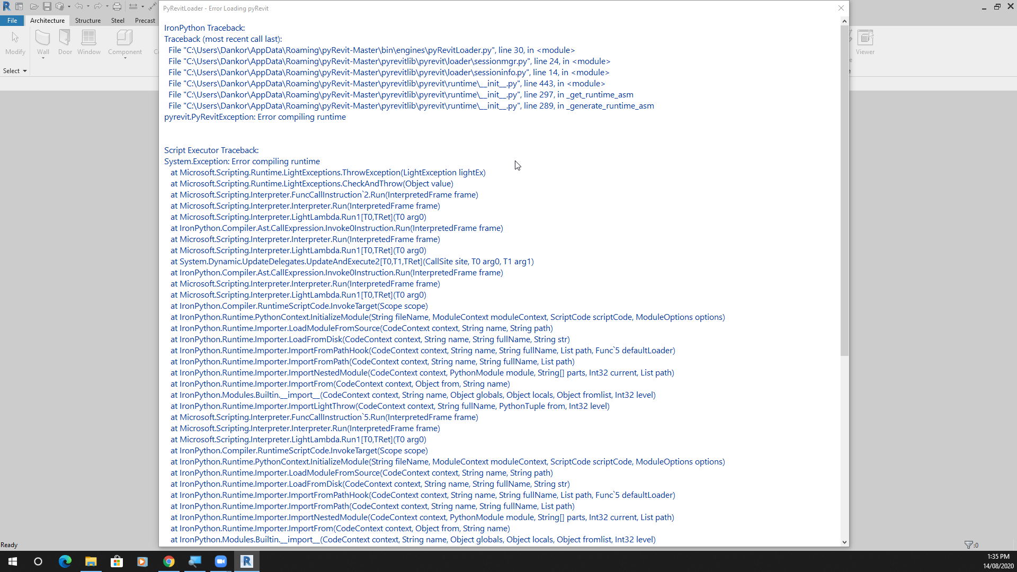Click the scrollbar up arrow in error window
Viewport: 1017px width, 572px height.
point(844,21)
